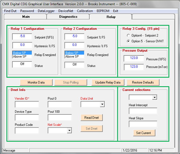
Task: Click the Monitor Data button
Action: [36, 82]
